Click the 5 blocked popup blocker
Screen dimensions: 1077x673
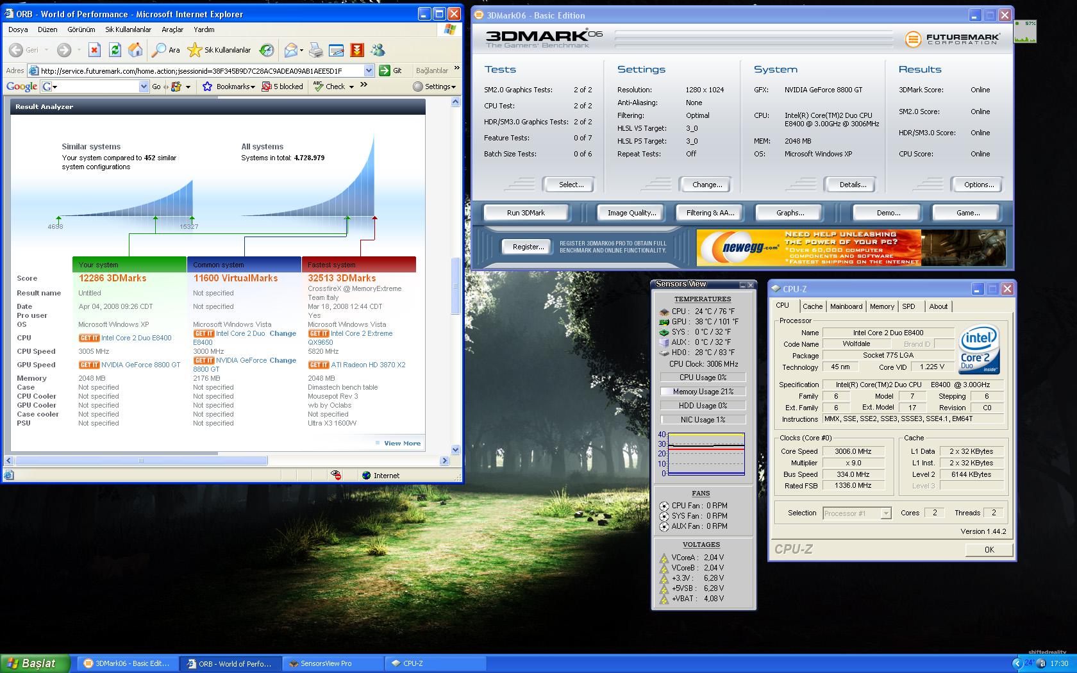[x=282, y=87]
